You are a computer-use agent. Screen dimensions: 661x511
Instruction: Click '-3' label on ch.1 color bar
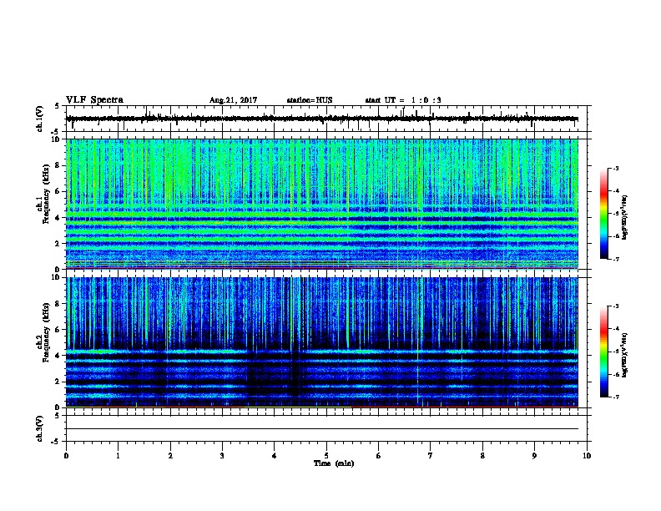pyautogui.click(x=616, y=169)
